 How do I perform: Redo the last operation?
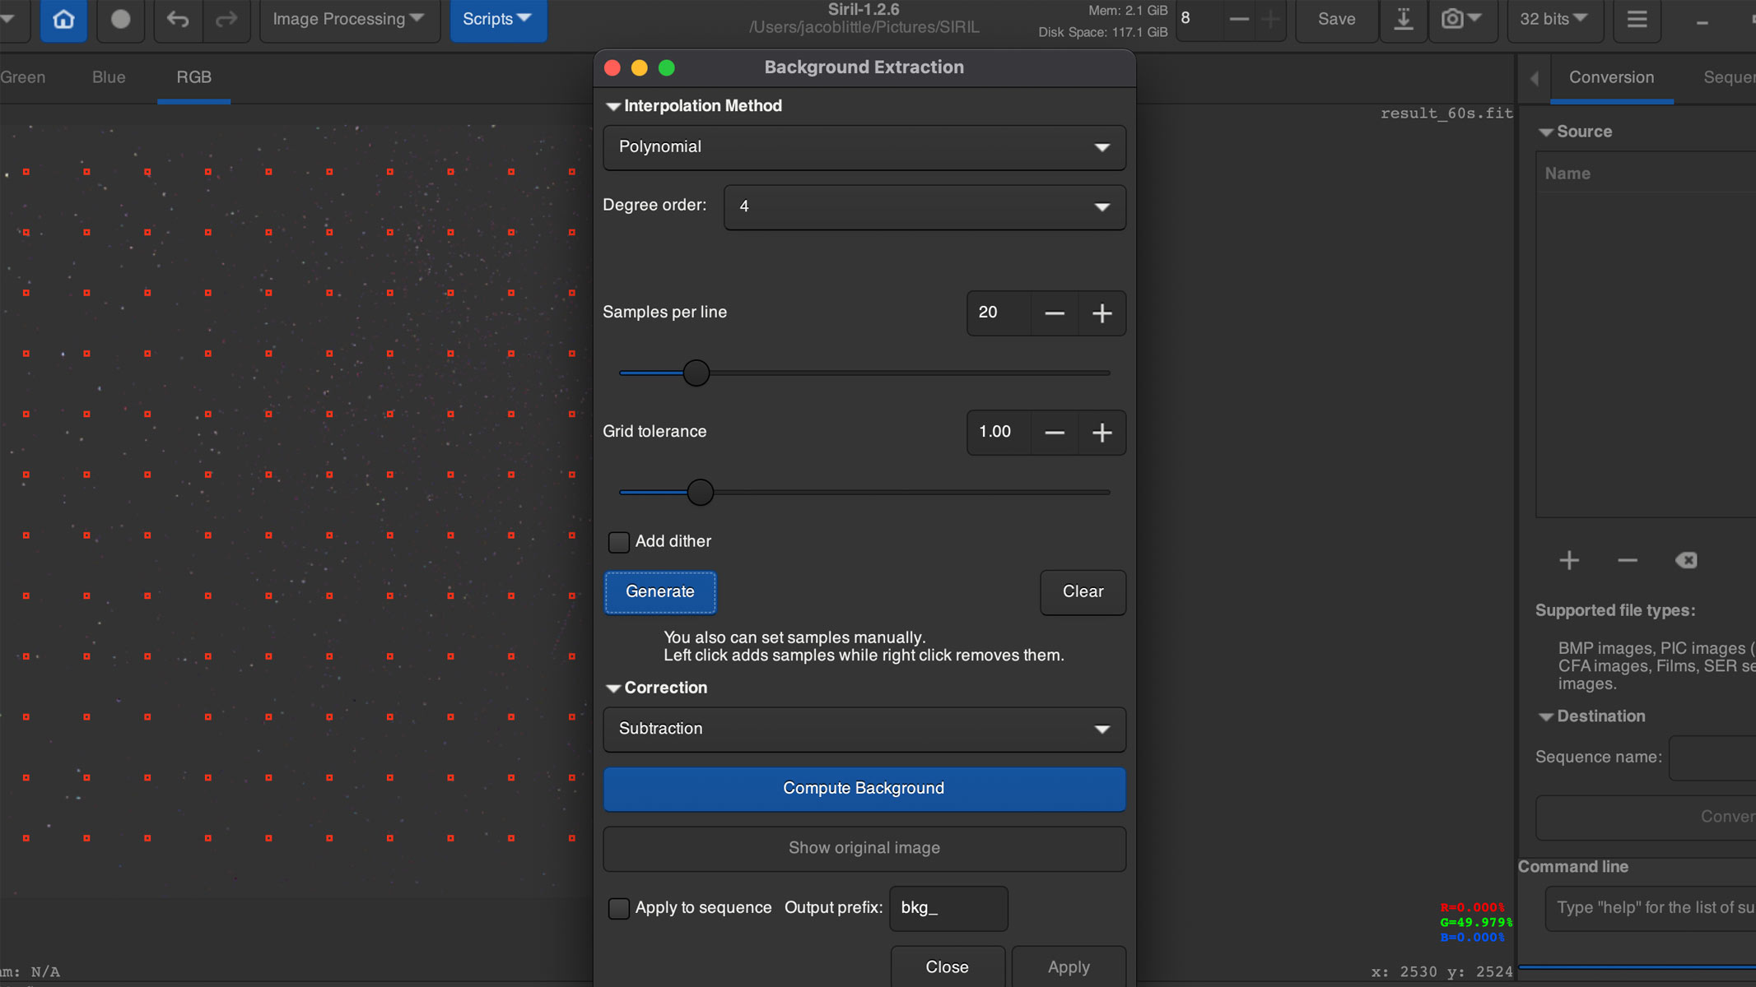(227, 19)
